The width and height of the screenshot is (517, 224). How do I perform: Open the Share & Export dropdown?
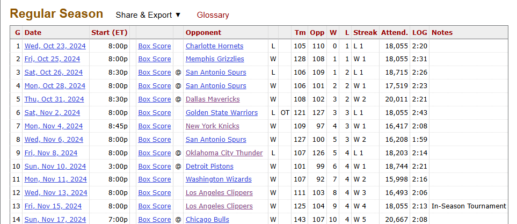click(x=148, y=15)
